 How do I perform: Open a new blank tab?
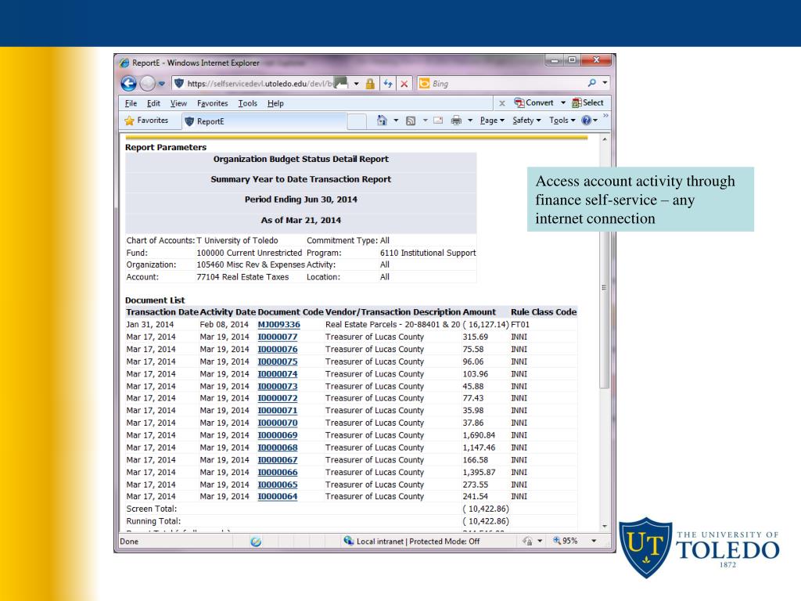pos(357,121)
